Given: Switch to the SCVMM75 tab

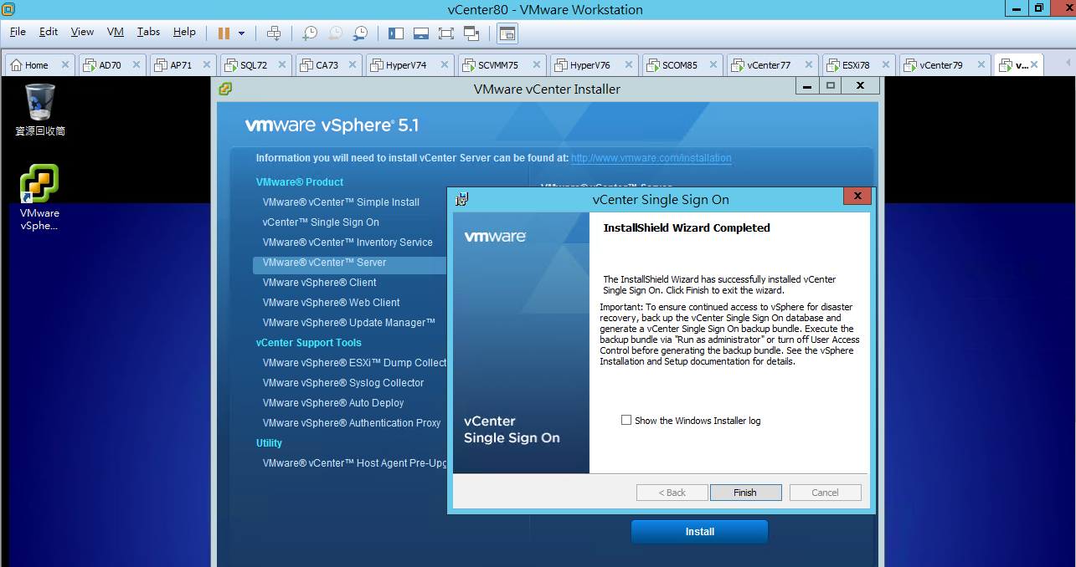Looking at the screenshot, I should point(502,65).
